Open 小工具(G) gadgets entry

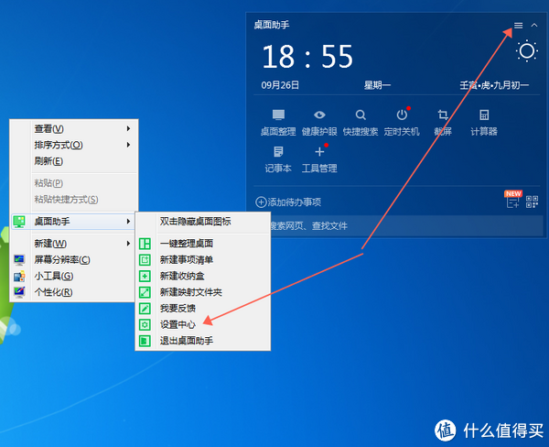[x=74, y=276]
